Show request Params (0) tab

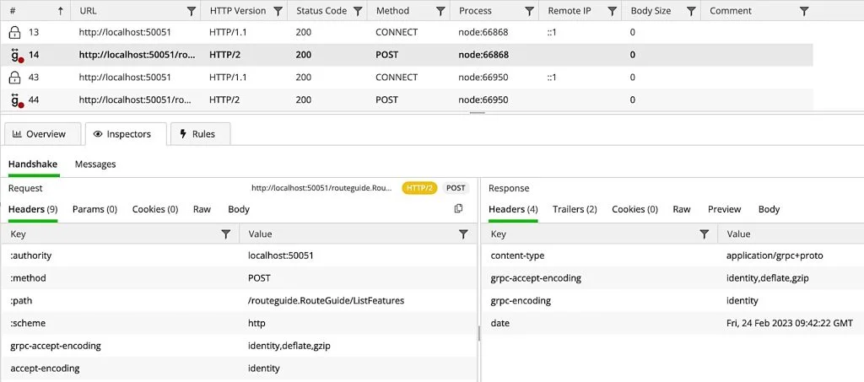[x=94, y=209]
